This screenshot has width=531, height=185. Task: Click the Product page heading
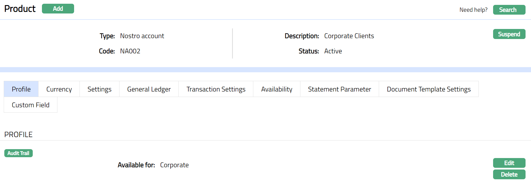[20, 9]
